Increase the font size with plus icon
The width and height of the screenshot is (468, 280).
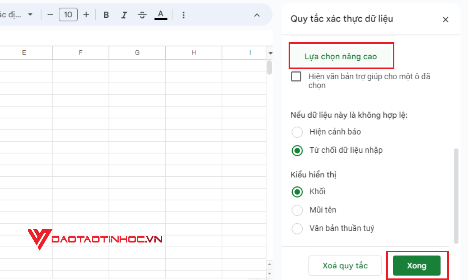tap(86, 15)
